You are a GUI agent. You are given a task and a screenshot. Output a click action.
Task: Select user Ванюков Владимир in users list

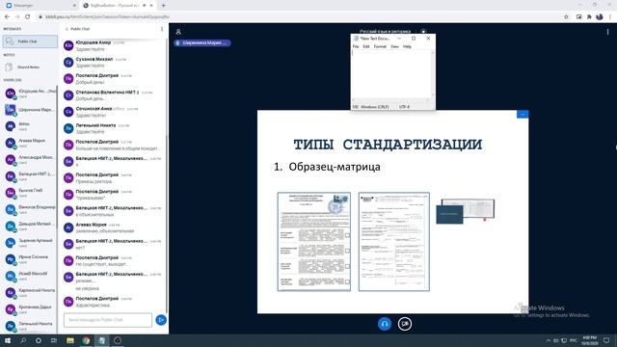click(x=30, y=209)
